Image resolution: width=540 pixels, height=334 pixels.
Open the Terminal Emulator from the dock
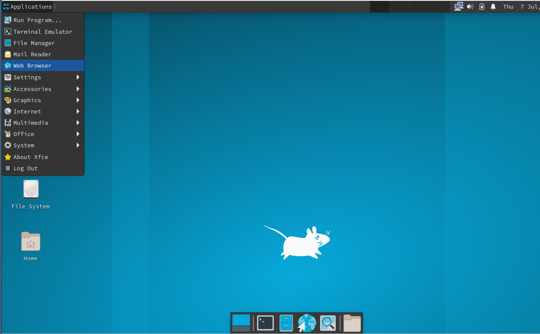tap(265, 323)
